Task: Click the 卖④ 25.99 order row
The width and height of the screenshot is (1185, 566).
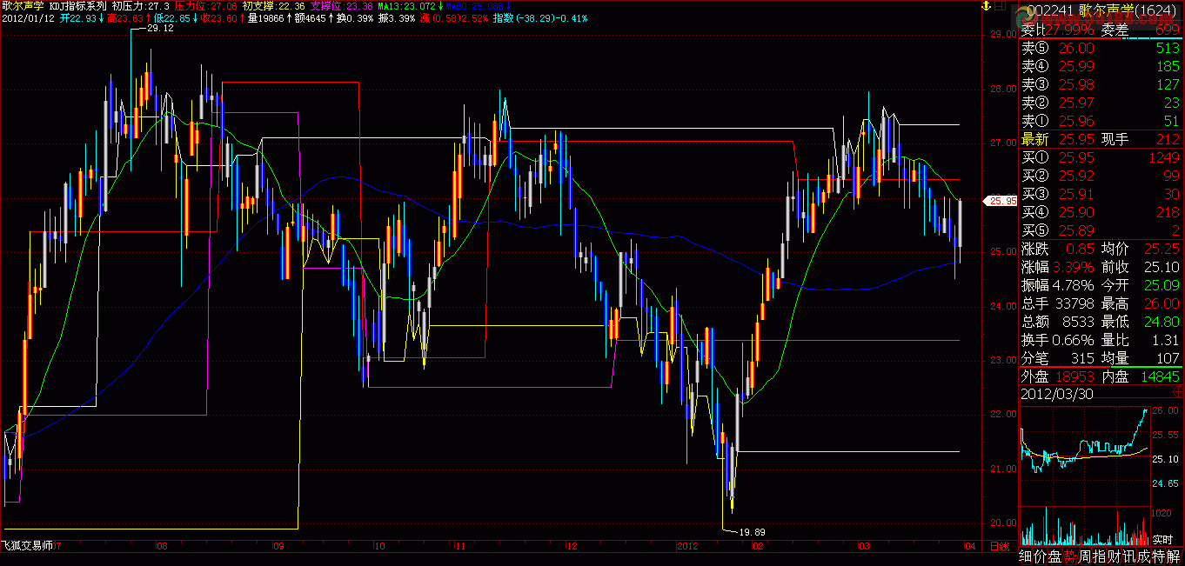Action: point(1101,66)
